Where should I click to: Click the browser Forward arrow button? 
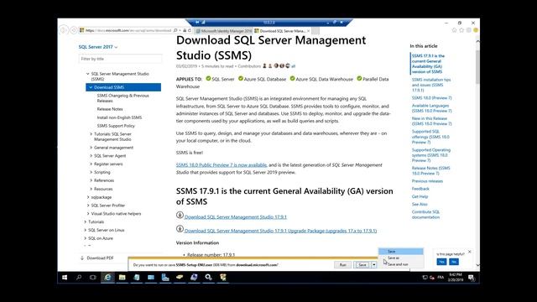click(73, 30)
